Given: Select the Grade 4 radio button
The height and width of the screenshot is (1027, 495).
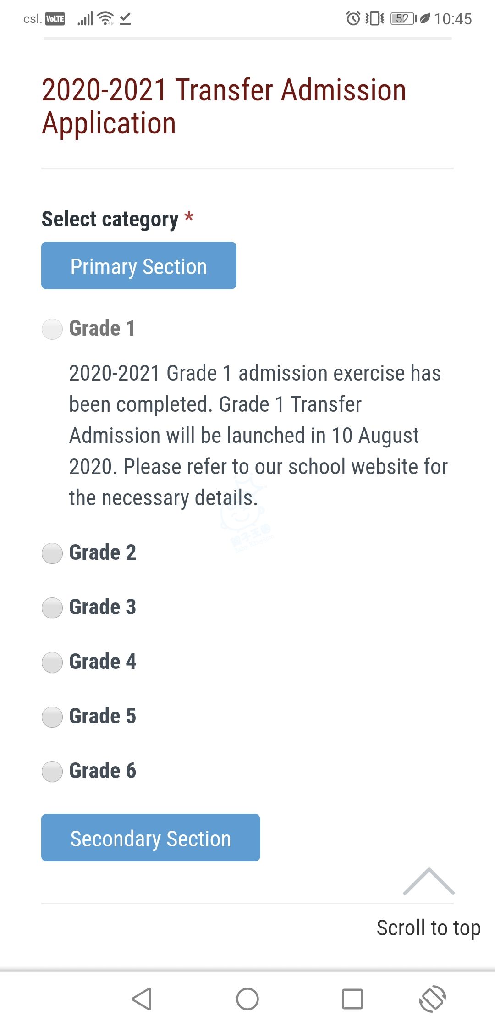Looking at the screenshot, I should coord(52,663).
